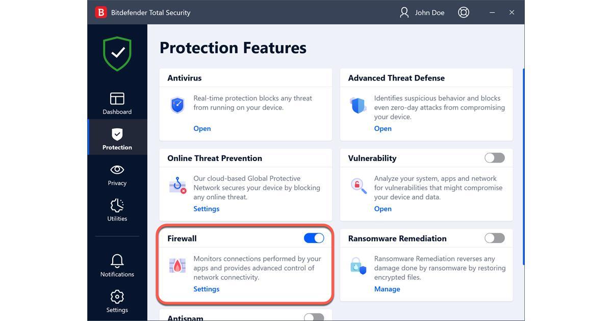Click the Ransomware Remediation lock icon
612x321 pixels.
(x=358, y=265)
